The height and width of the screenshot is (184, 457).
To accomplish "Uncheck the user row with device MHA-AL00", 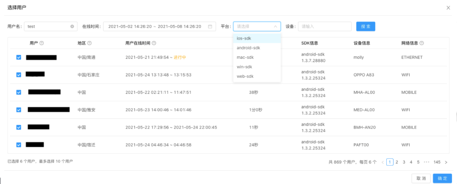I will pos(19,92).
